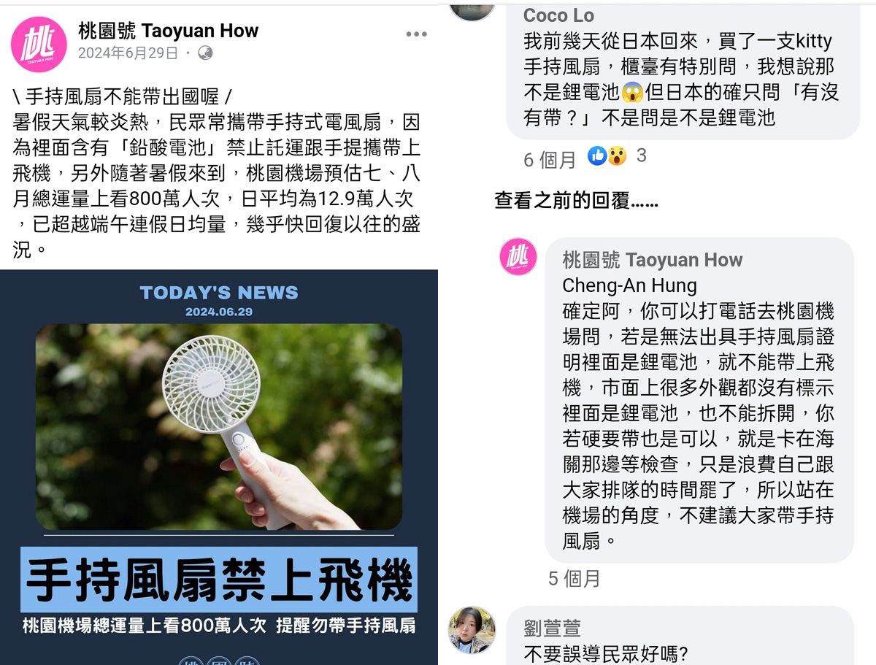
Task: Click the wow emoji reaction icon
Action: [617, 155]
